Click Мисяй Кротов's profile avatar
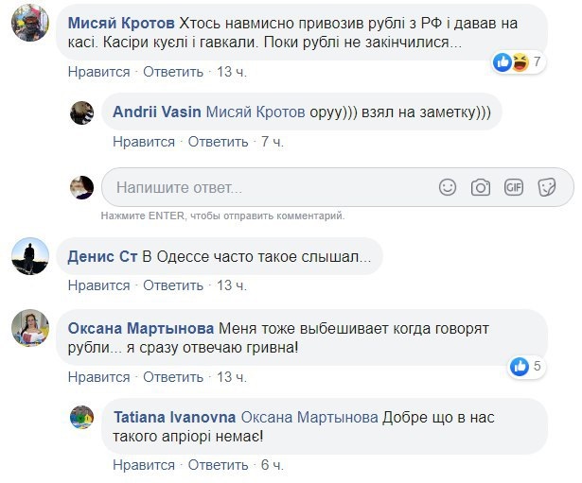 pos(30,23)
